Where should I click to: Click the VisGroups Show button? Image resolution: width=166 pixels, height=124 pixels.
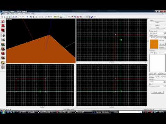click(151, 74)
